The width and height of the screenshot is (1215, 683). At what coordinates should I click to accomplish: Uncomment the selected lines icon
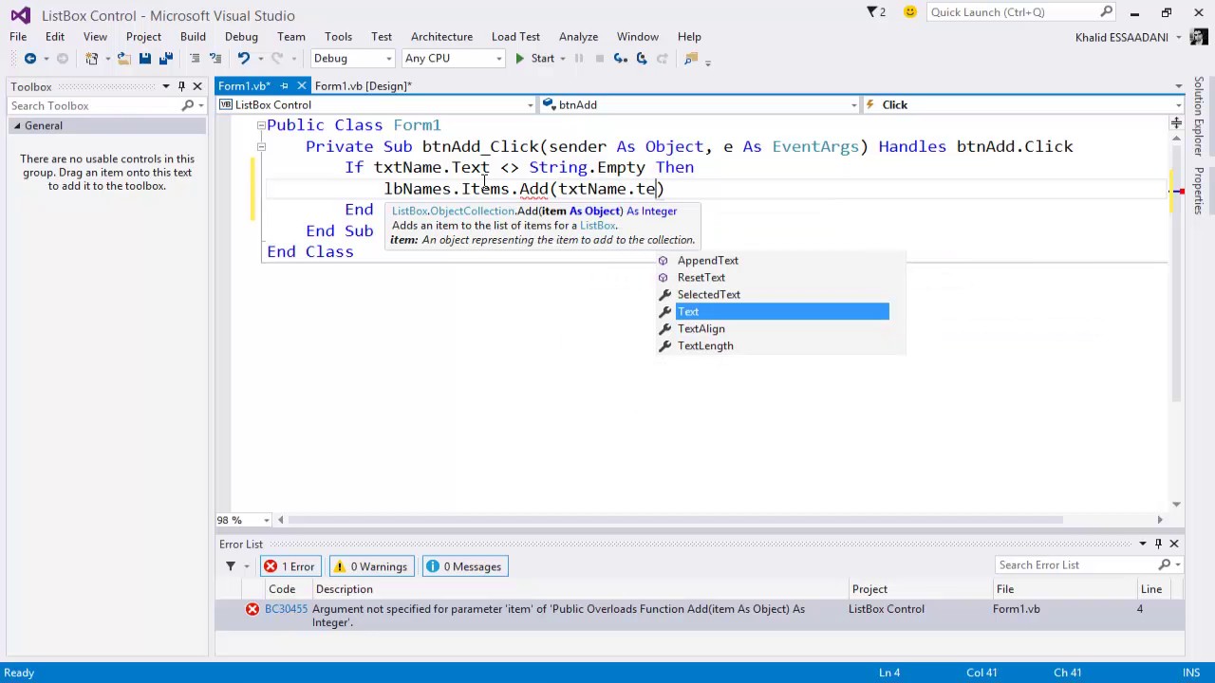click(215, 59)
